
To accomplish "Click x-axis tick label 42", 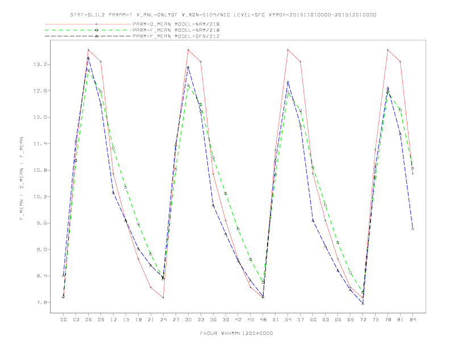I will 238,320.
